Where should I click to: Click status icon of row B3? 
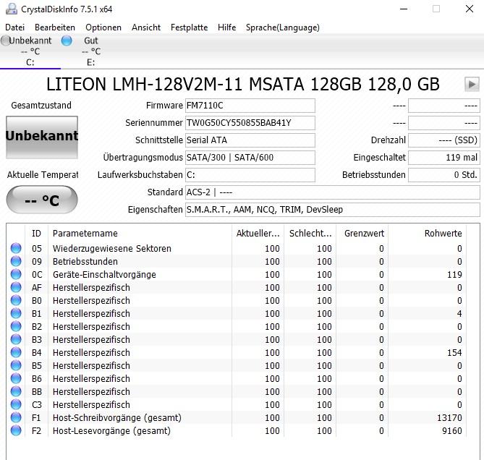click(x=16, y=339)
